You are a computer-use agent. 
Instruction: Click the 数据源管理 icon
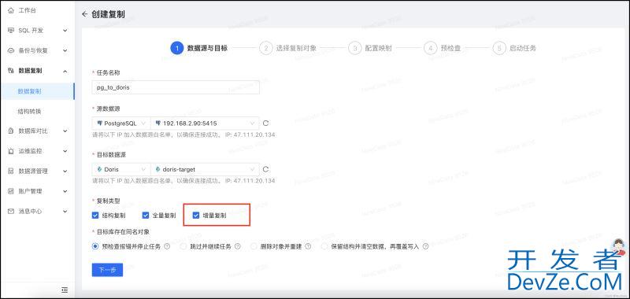point(11,171)
